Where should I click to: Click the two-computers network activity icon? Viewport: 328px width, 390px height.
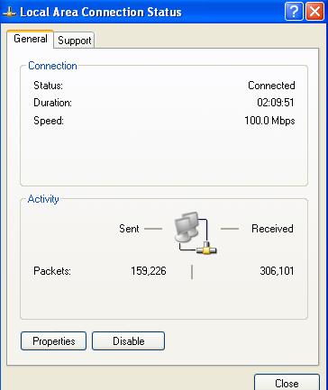point(196,233)
